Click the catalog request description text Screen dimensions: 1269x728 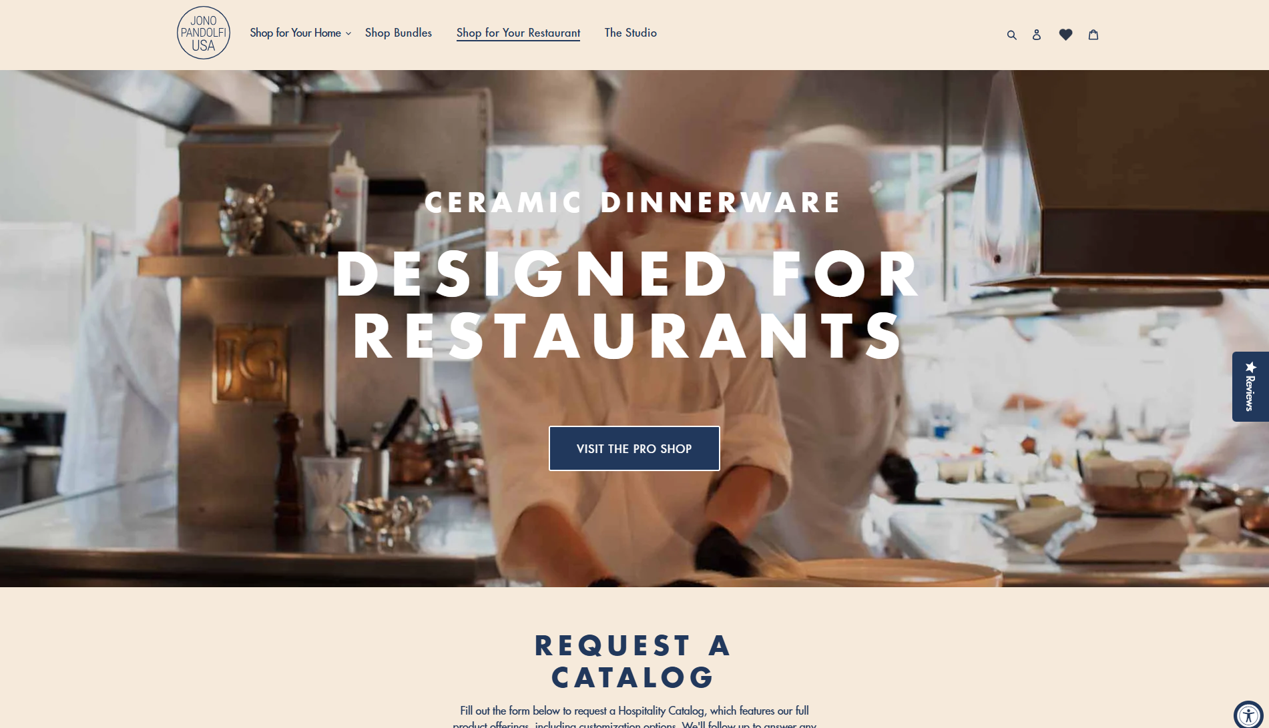634,717
